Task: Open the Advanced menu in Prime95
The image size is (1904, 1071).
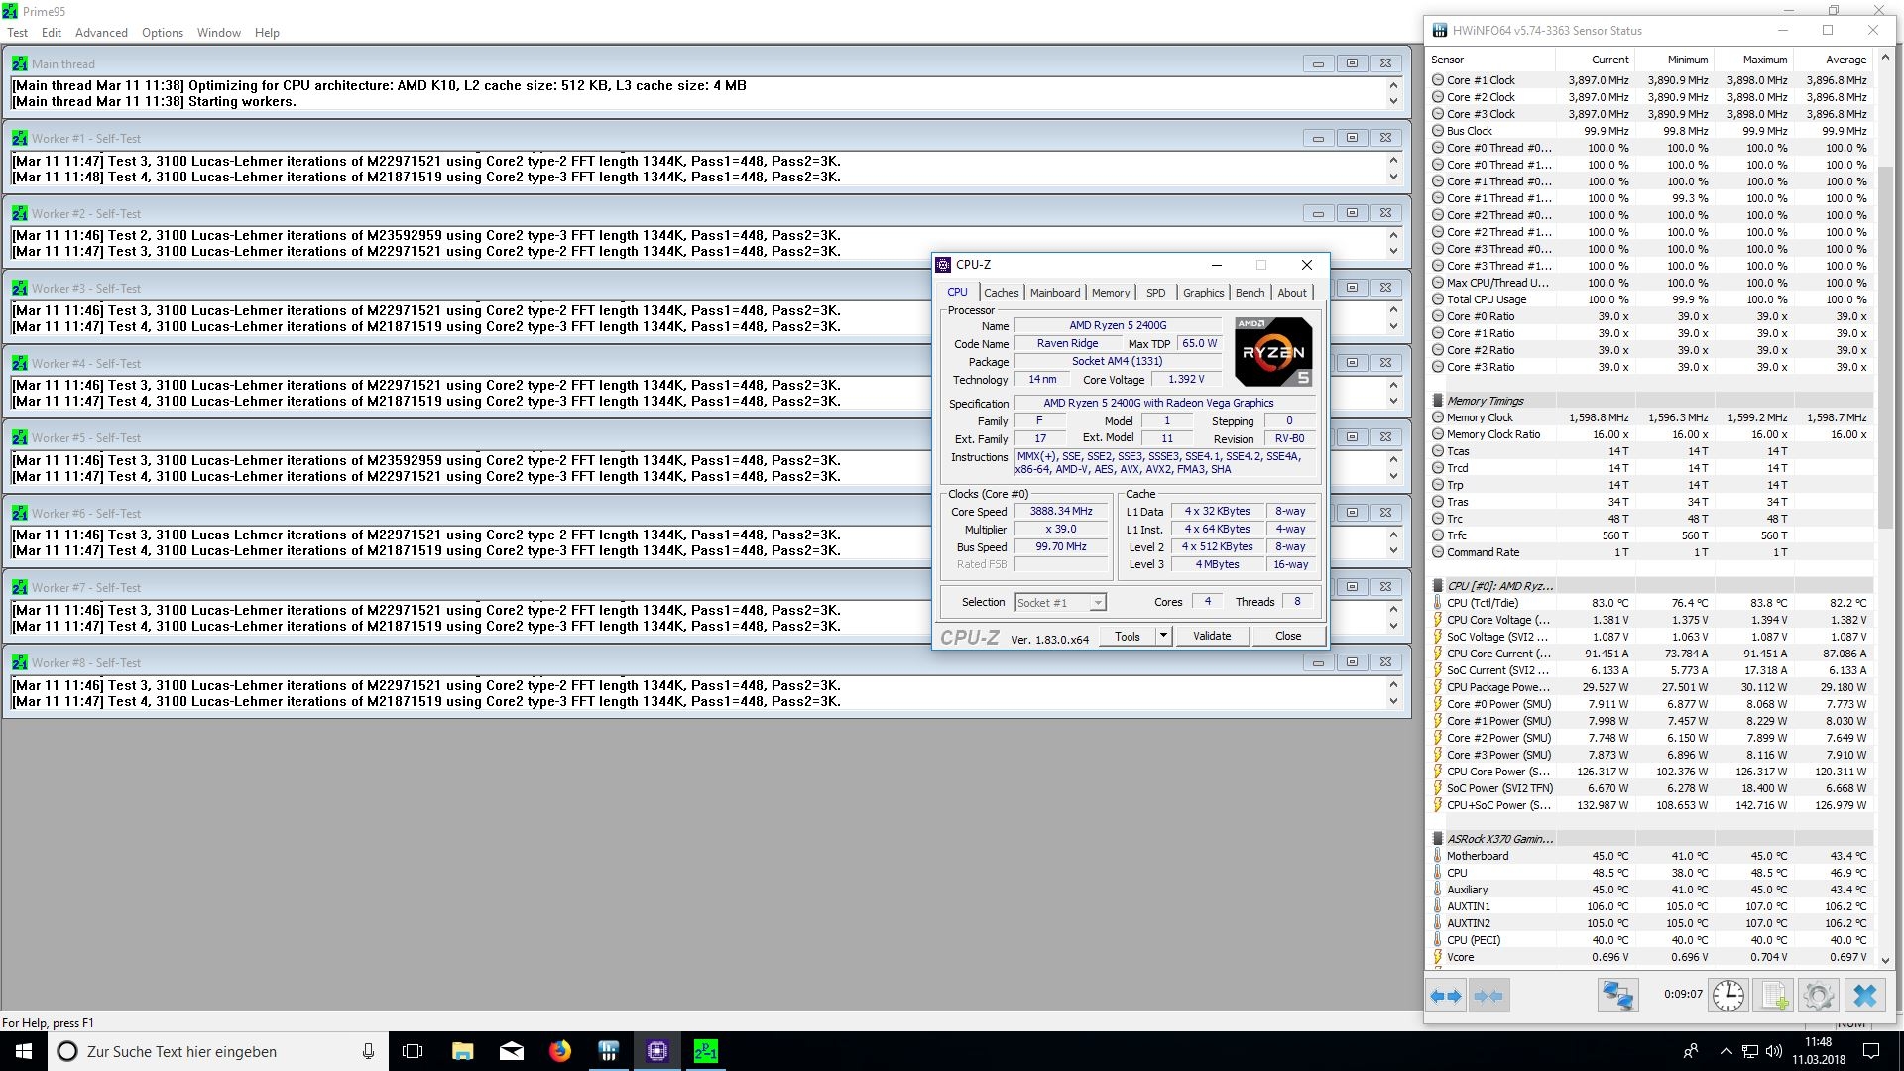Action: tap(101, 32)
